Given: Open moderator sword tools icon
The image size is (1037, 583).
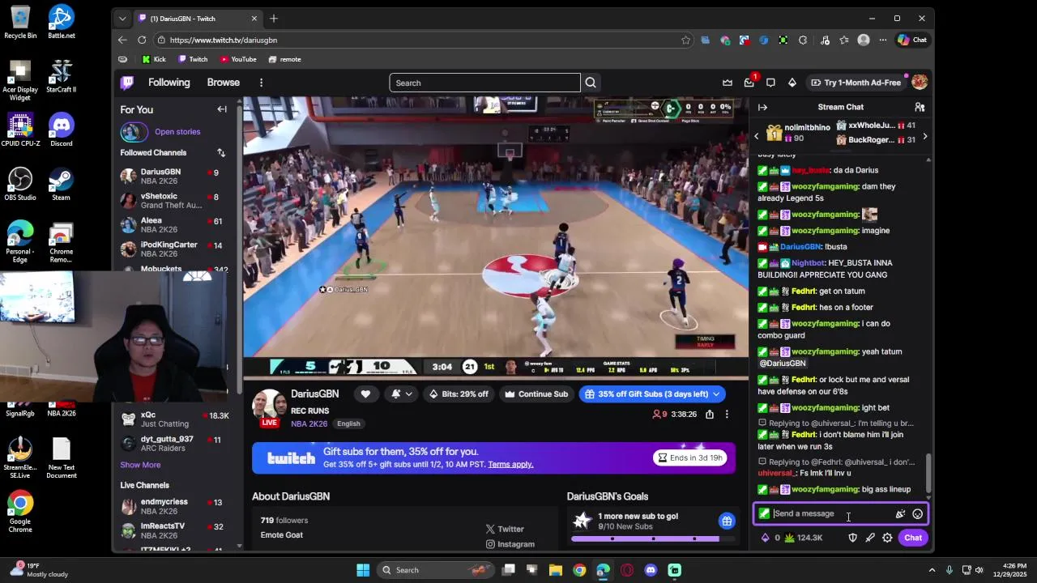Looking at the screenshot, I should (x=870, y=538).
